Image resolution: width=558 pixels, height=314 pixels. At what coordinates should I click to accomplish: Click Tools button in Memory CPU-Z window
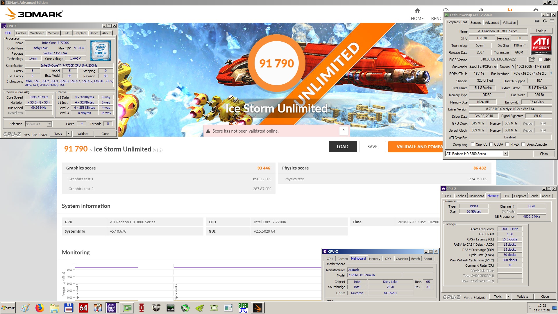pos(498,297)
